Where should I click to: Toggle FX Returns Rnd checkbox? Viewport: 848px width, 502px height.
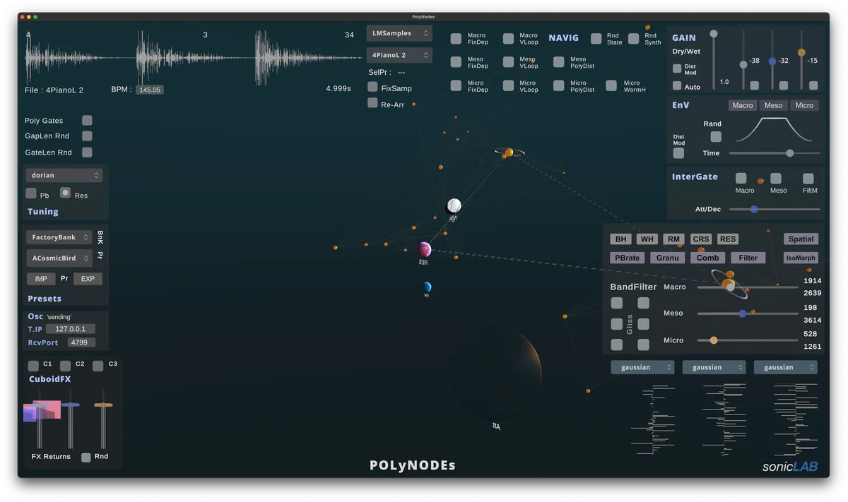86,458
